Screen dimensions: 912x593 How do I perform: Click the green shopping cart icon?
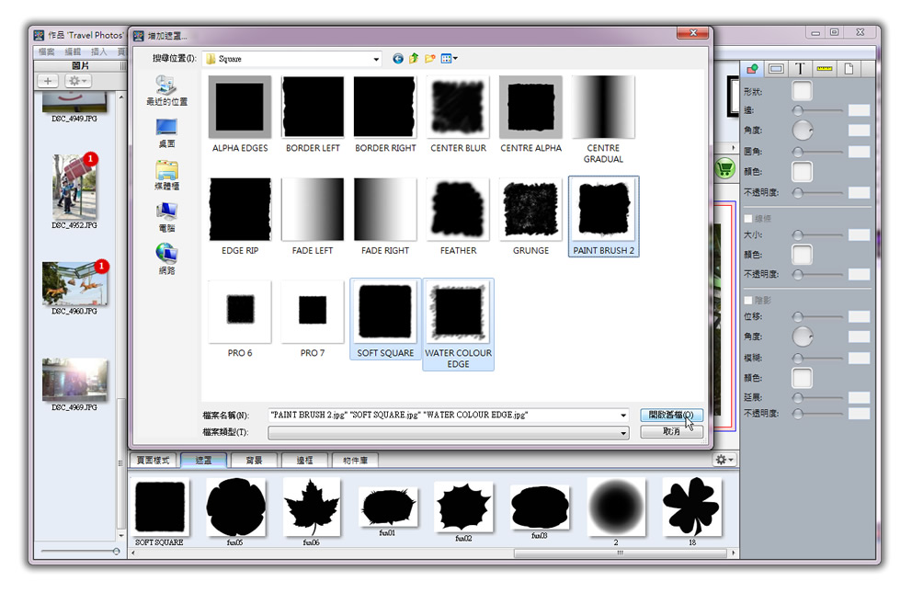tap(725, 169)
